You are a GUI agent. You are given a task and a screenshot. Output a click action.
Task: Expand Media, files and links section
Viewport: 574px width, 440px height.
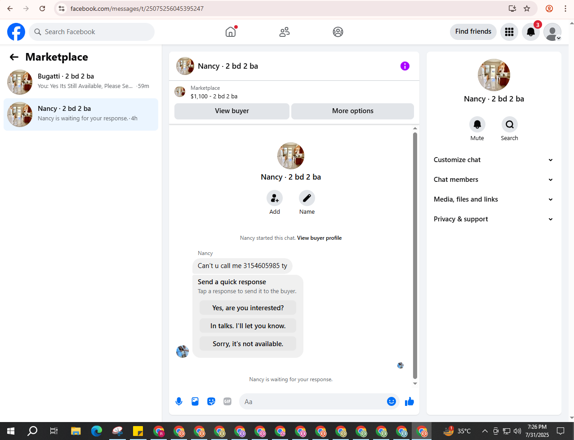pyautogui.click(x=493, y=199)
